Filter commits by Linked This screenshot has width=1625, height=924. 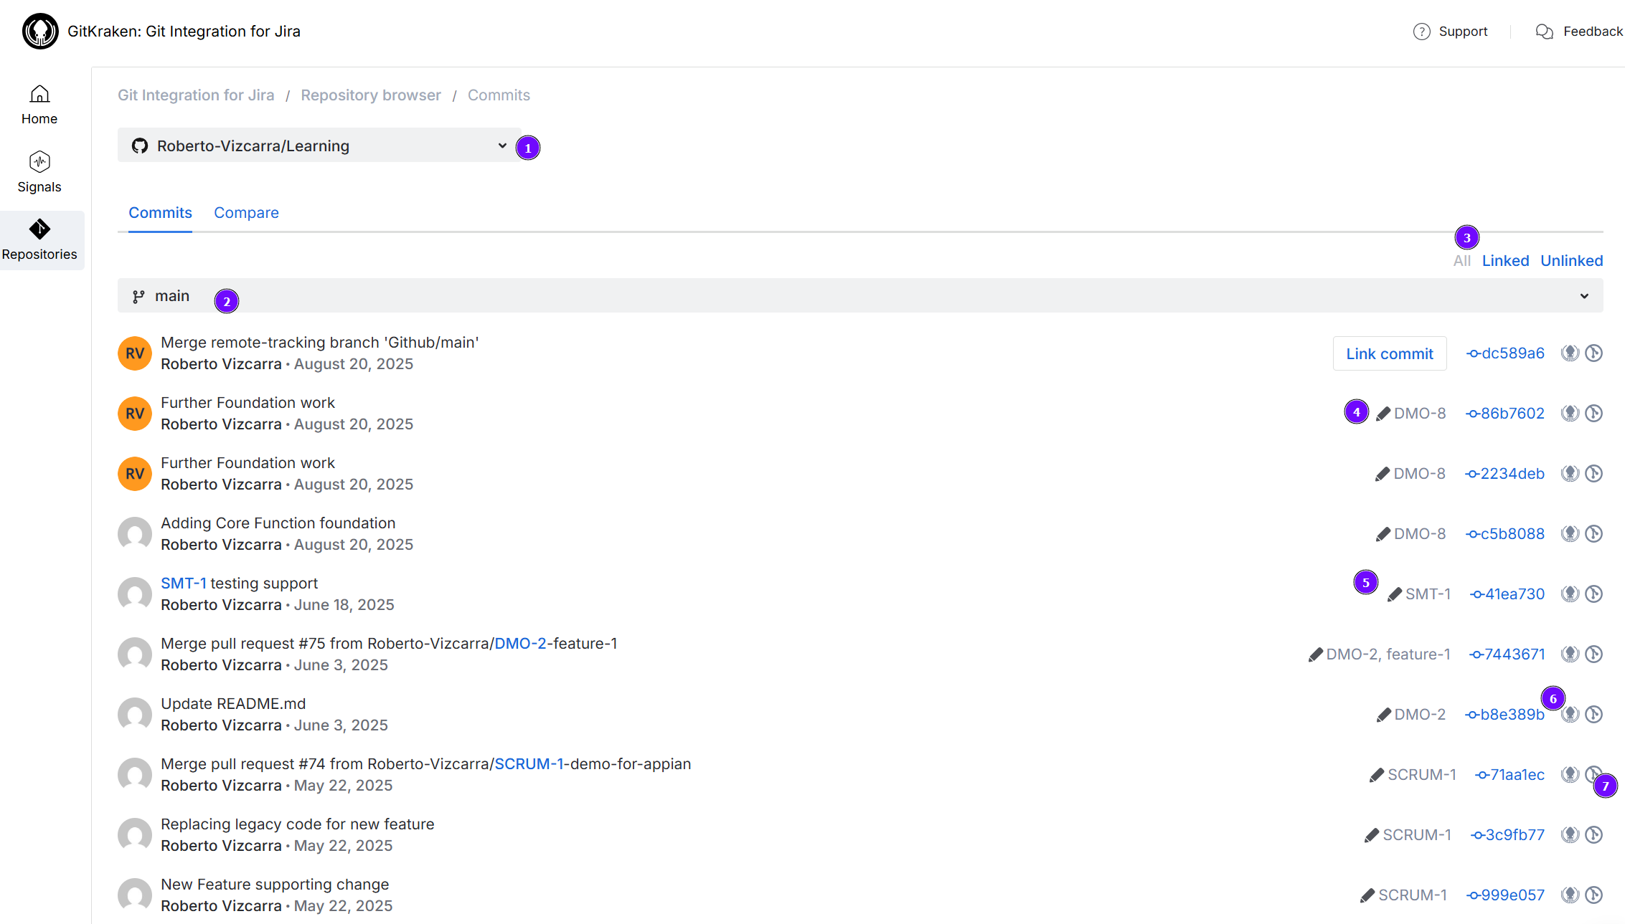pos(1505,261)
